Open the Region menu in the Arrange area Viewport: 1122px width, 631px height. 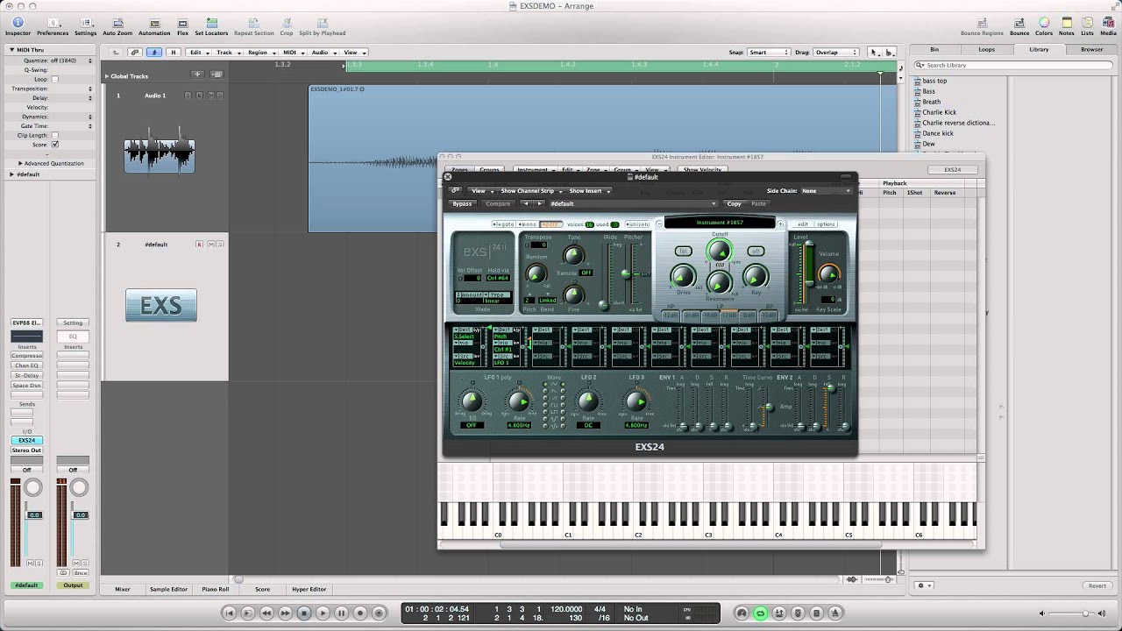[259, 53]
